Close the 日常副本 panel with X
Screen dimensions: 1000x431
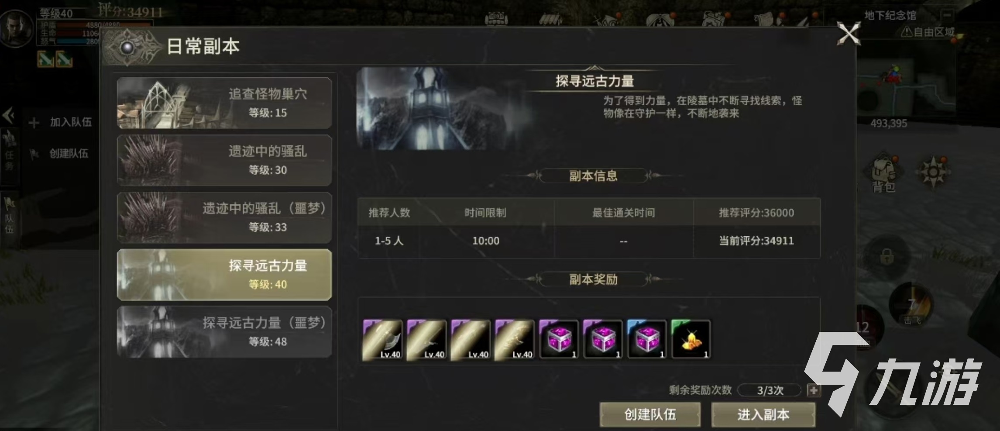(849, 34)
